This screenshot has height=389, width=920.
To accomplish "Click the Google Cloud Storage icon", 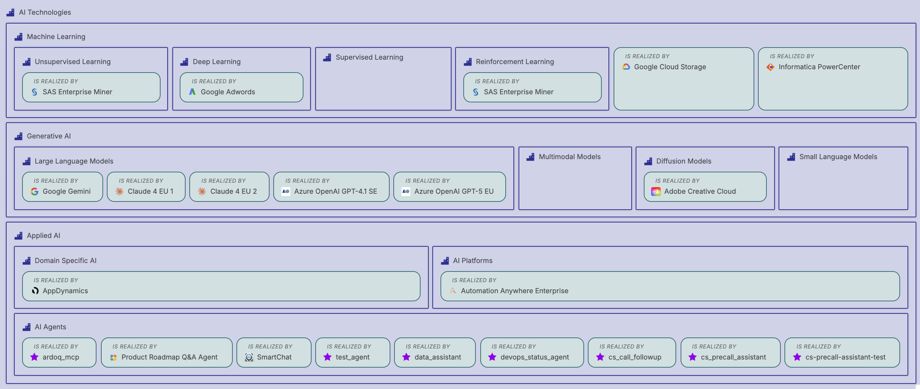I will [x=626, y=67].
